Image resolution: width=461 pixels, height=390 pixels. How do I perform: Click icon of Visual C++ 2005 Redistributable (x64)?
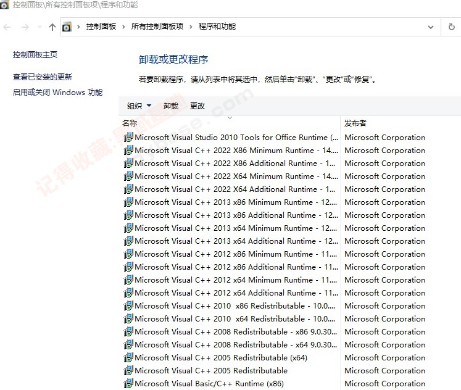click(x=128, y=357)
